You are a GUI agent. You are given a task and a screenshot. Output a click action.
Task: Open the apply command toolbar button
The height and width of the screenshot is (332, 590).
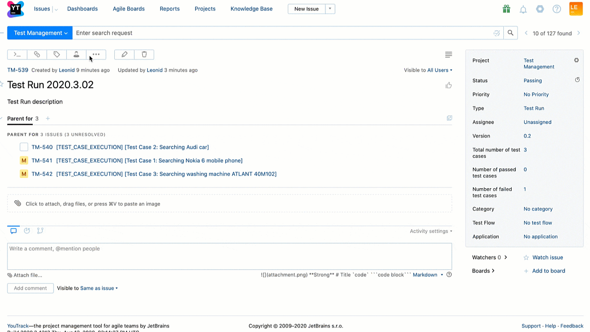pyautogui.click(x=17, y=54)
